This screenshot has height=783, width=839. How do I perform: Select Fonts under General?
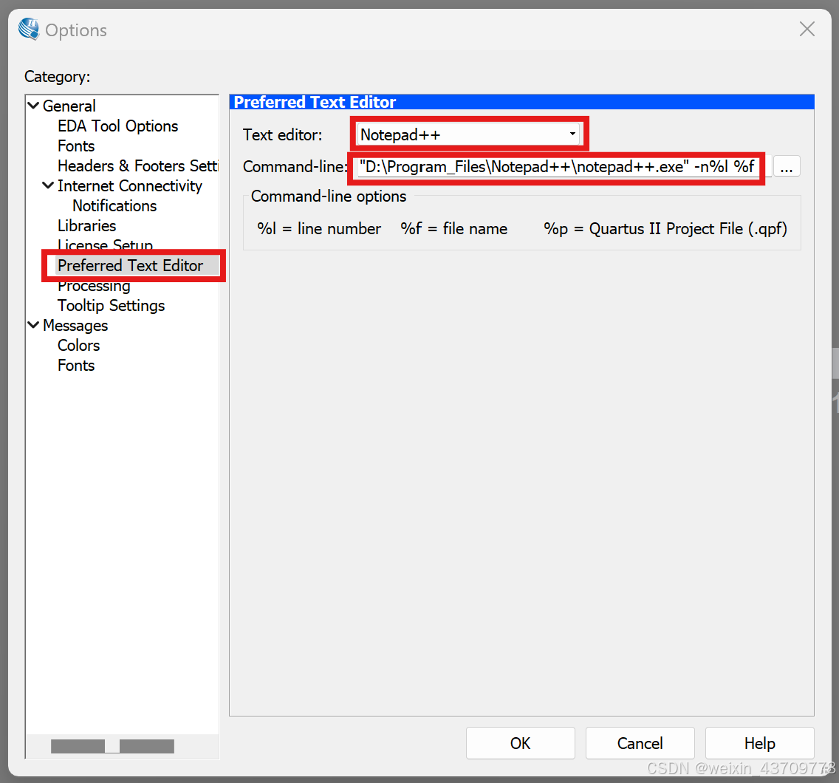pos(76,146)
